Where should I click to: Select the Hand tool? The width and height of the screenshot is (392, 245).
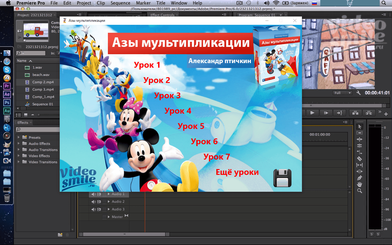point(360,184)
